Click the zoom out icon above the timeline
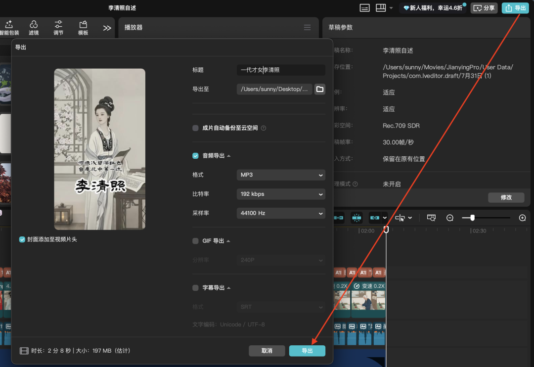 click(449, 218)
